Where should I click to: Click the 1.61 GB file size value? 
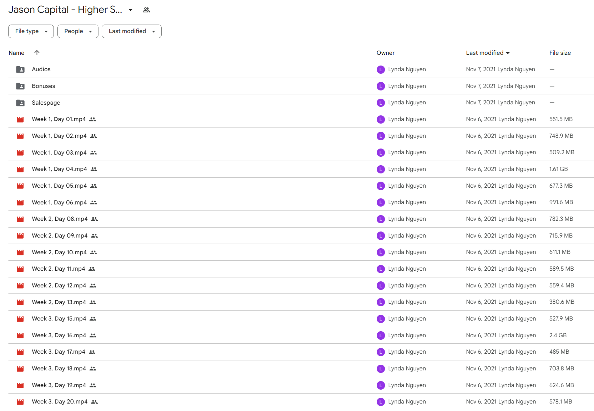pyautogui.click(x=559, y=169)
